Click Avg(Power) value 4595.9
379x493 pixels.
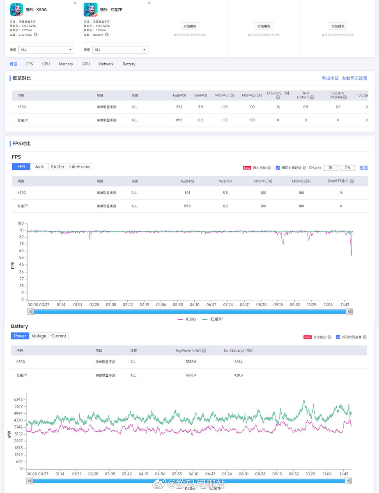(191, 375)
